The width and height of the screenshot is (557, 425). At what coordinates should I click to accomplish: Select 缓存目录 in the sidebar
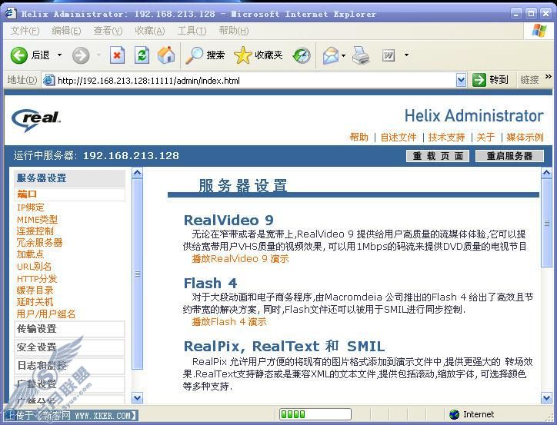click(35, 291)
